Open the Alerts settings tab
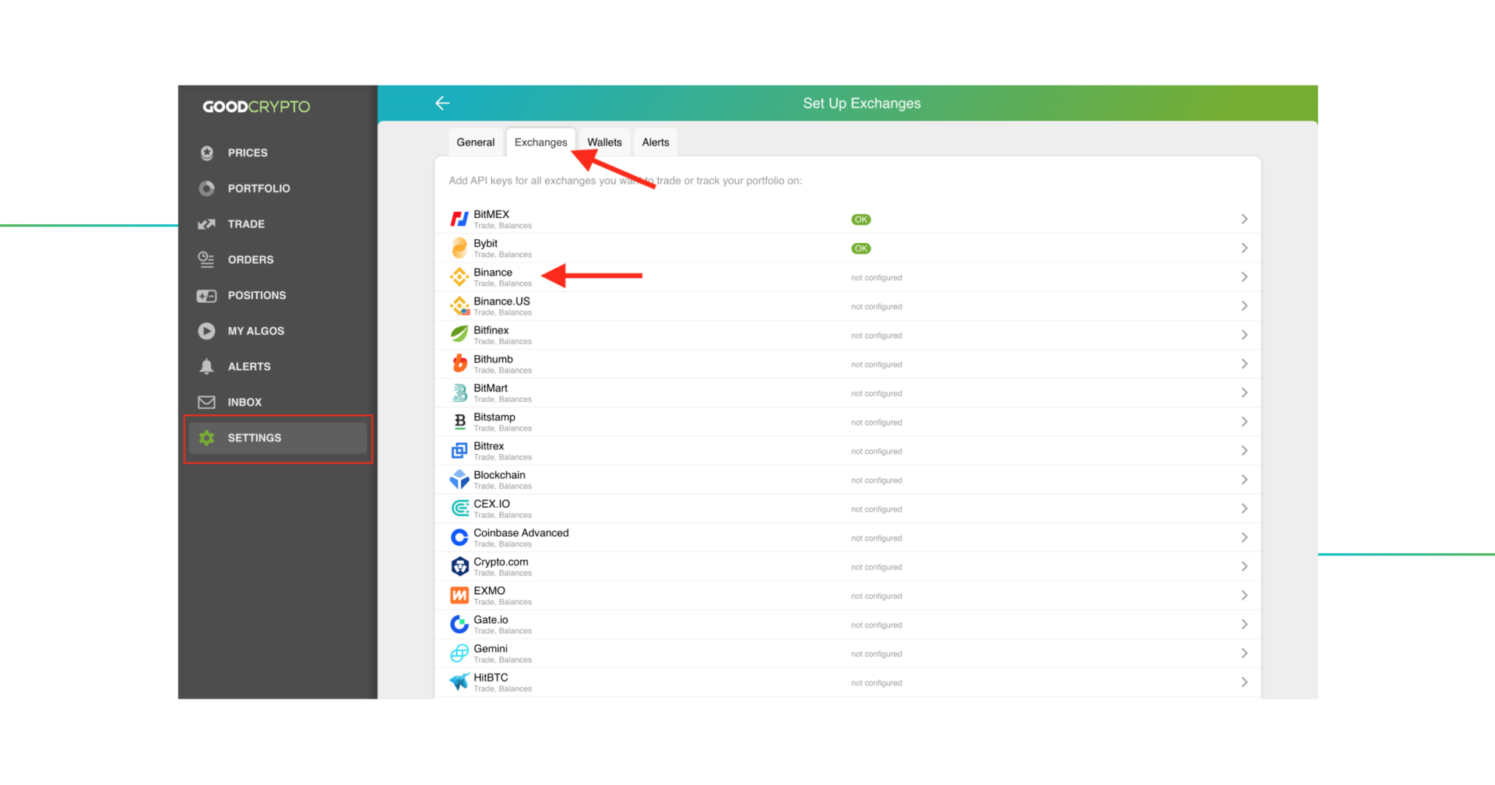Viewport: 1495px width, 785px height. click(x=655, y=143)
